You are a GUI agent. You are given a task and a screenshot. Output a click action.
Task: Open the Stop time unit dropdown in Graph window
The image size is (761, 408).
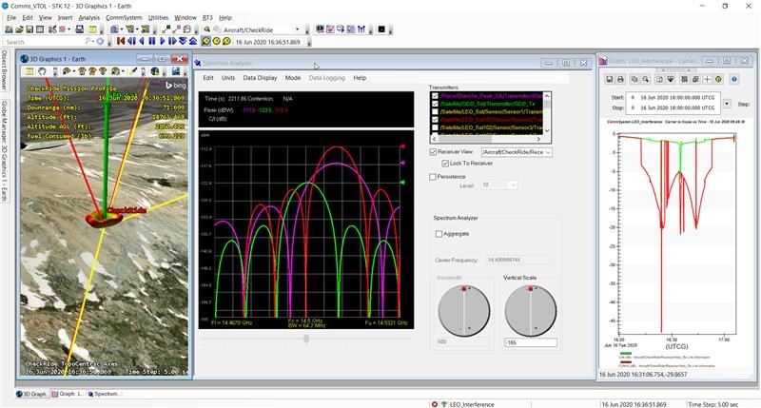(633, 107)
